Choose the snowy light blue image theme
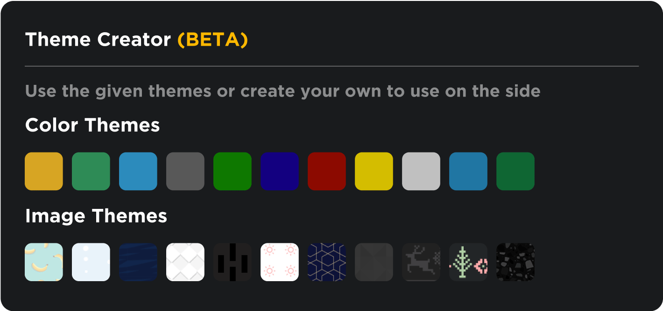Image resolution: width=663 pixels, height=311 pixels. pyautogui.click(x=91, y=262)
